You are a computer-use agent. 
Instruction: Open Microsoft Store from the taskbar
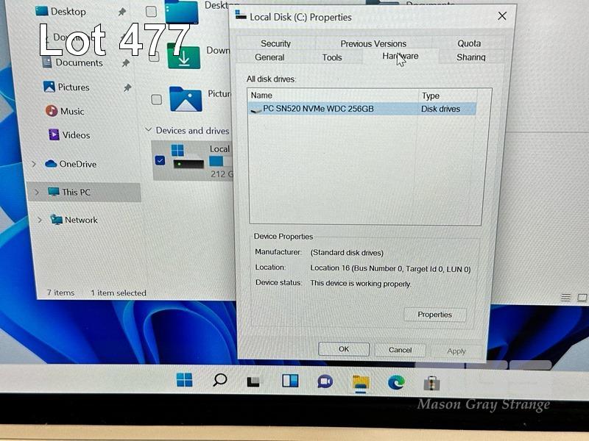pyautogui.click(x=432, y=383)
